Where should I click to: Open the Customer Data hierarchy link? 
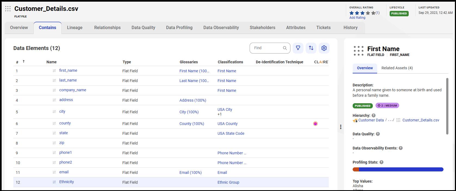click(x=371, y=120)
